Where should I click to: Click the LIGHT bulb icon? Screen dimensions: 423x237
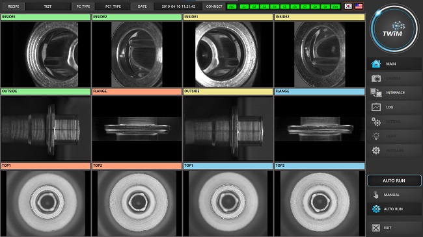[x=376, y=136]
